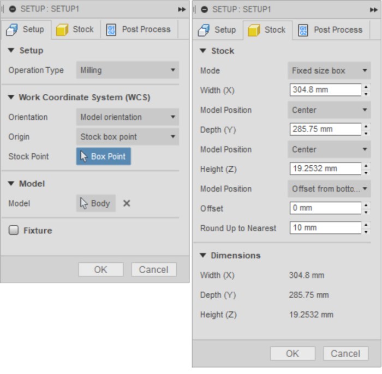Increase the Width (X) value with the up stepper
Image resolution: width=382 pixels, height=374 pixels.
coord(366,87)
